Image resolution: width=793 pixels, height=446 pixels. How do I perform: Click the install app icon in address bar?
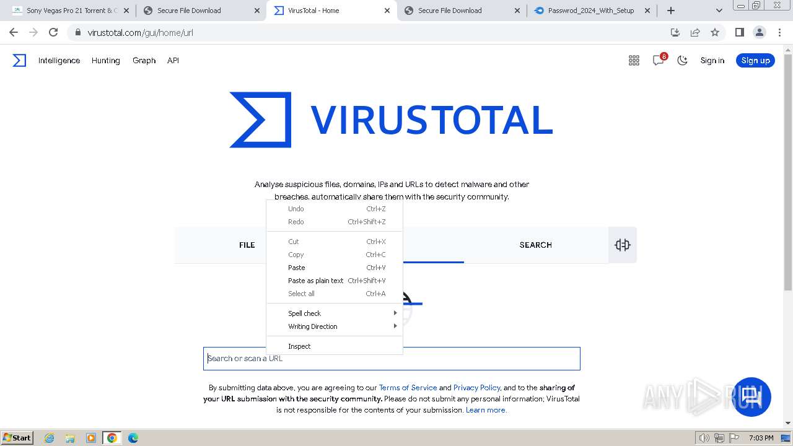[x=675, y=32]
